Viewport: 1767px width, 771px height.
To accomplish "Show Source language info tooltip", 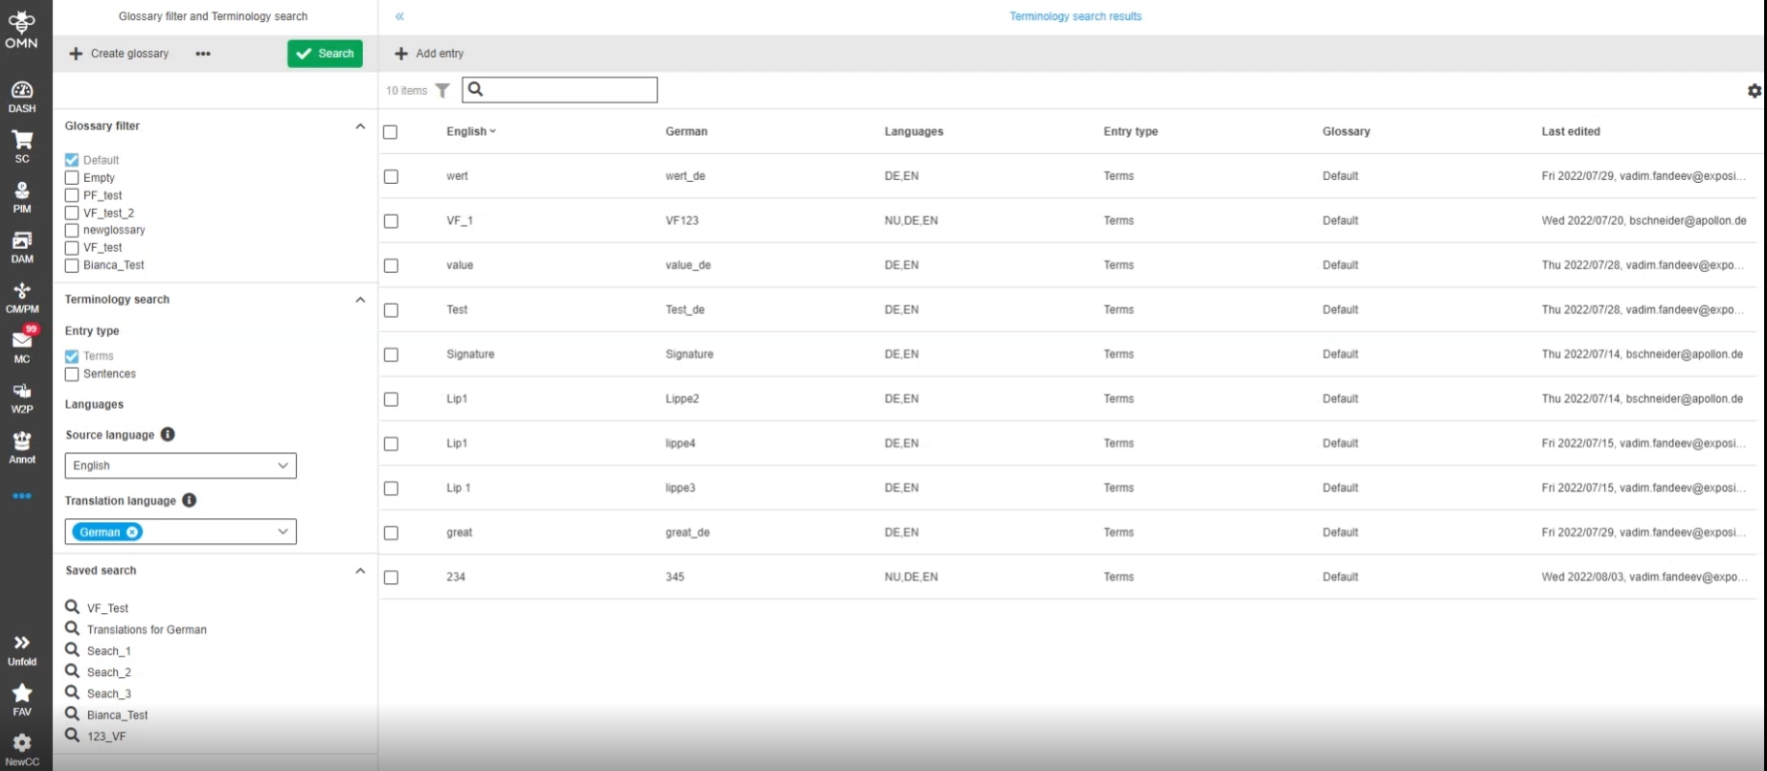I will pyautogui.click(x=168, y=435).
